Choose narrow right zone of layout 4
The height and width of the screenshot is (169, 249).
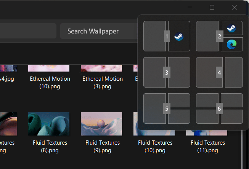click(x=234, y=72)
